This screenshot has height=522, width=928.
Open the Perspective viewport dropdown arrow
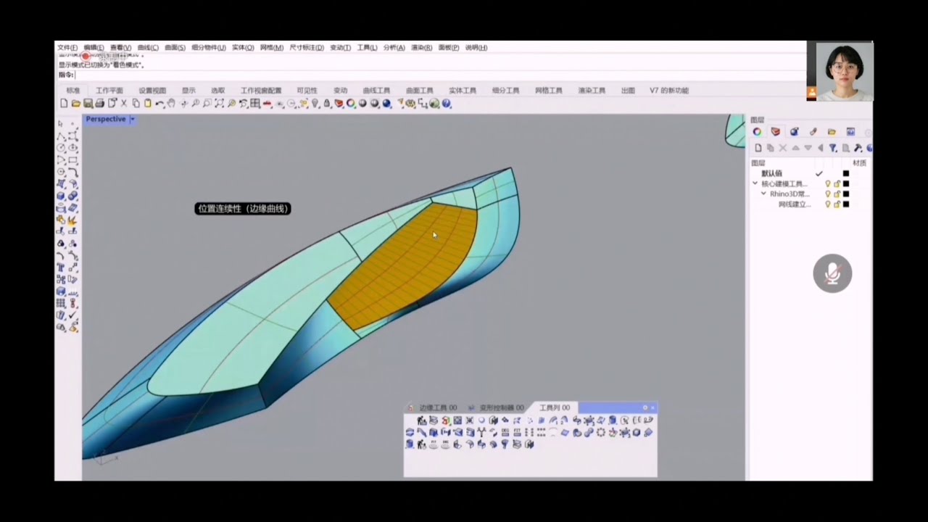point(132,119)
